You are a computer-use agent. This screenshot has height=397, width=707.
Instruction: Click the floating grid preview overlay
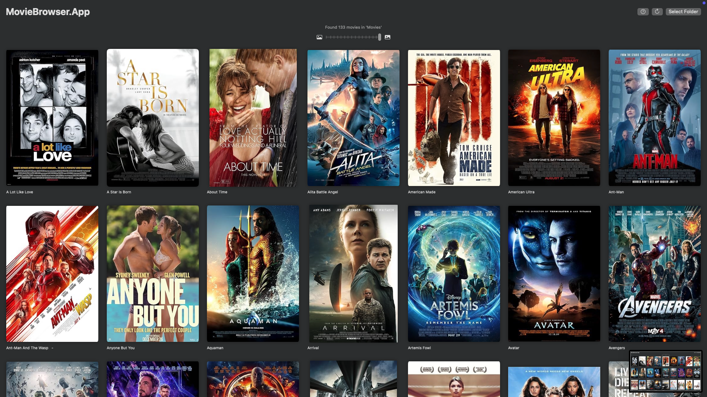coord(666,371)
